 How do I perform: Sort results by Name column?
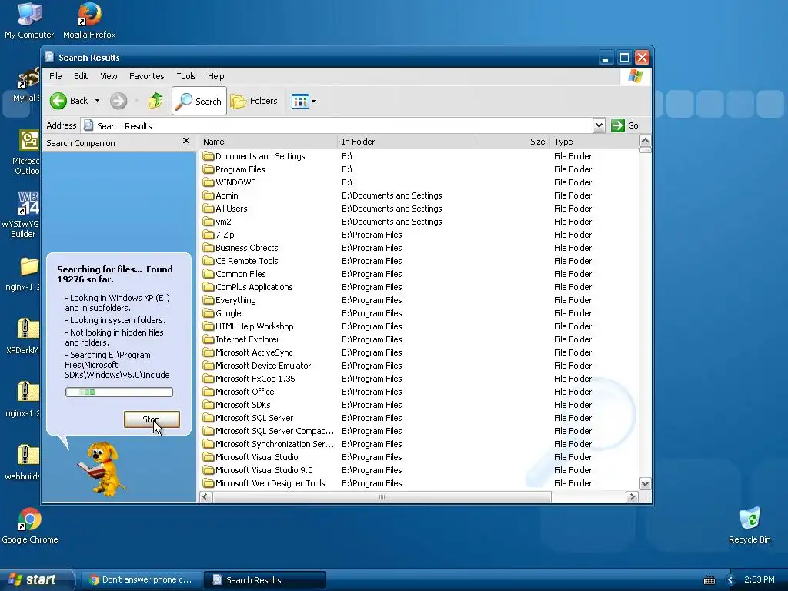click(x=269, y=142)
